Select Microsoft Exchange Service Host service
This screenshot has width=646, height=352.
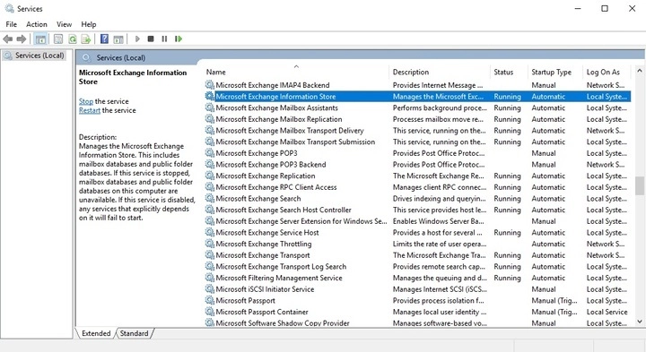point(267,232)
